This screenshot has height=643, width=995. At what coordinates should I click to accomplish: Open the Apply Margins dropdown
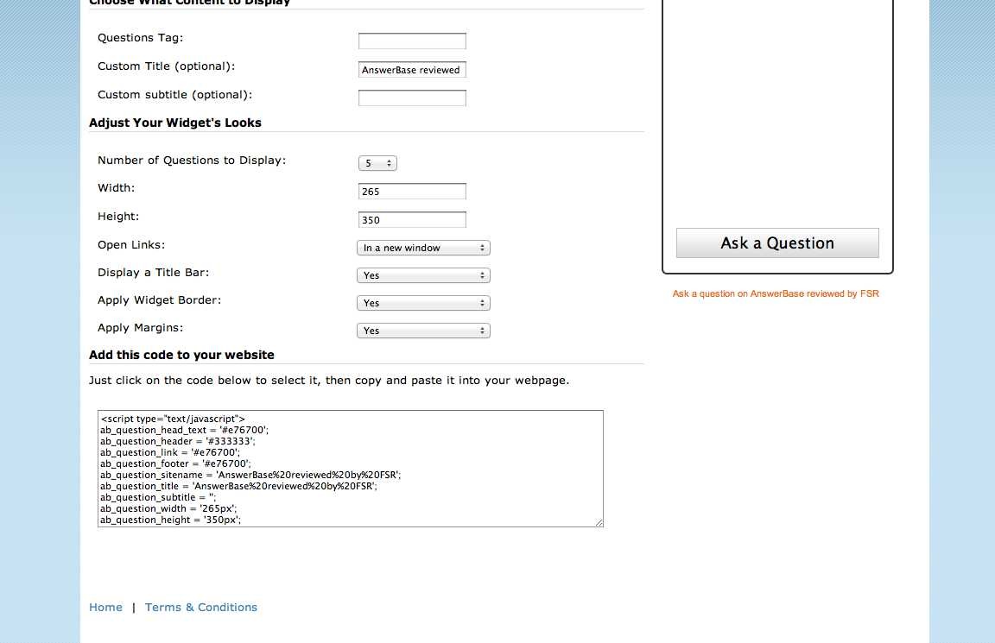(x=423, y=331)
